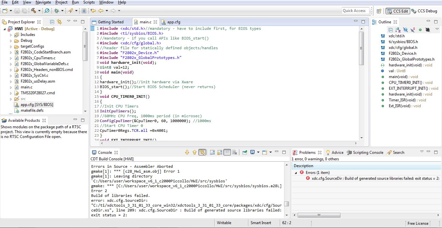
Task: Click the green Debug bug icon
Action: 57,11
